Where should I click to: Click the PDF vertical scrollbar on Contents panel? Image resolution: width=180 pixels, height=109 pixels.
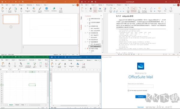[x=102, y=42]
